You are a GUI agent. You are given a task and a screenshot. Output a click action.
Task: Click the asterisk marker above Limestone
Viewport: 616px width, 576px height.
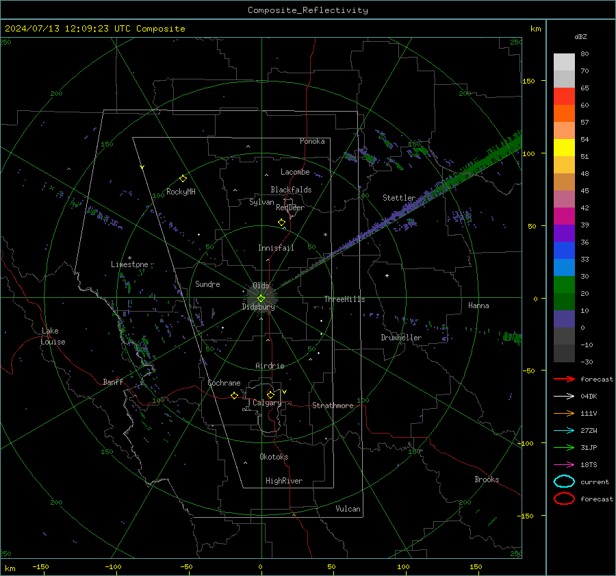click(x=129, y=258)
